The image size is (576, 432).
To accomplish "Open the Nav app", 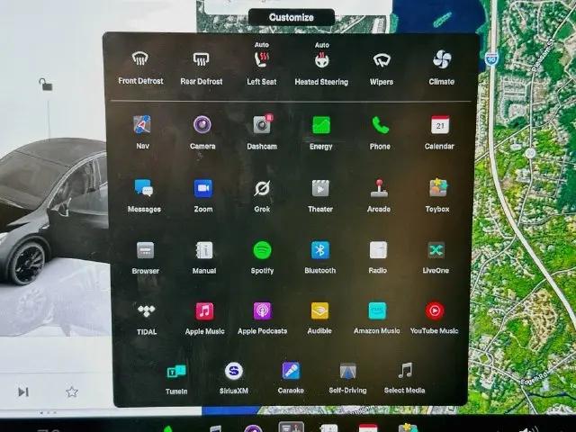I will [142, 132].
